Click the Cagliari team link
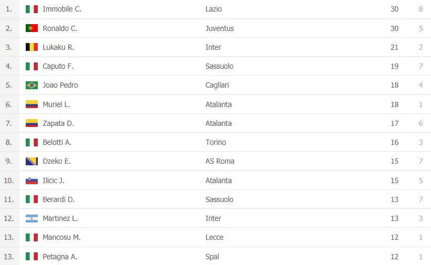This screenshot has height=265, width=431. 217,85
